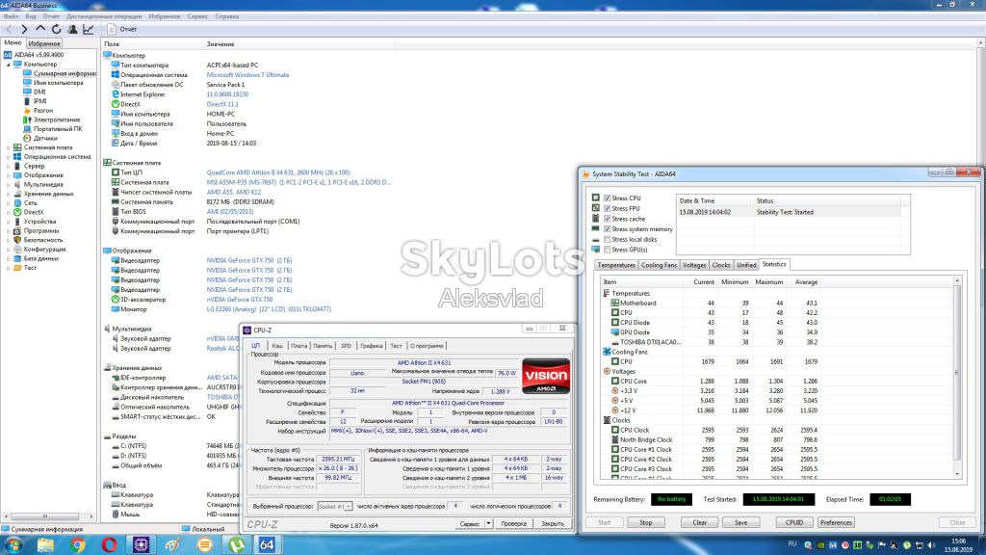Switch to the Temperatures tab in Stability Test
This screenshot has height=555, width=986.
pyautogui.click(x=616, y=265)
